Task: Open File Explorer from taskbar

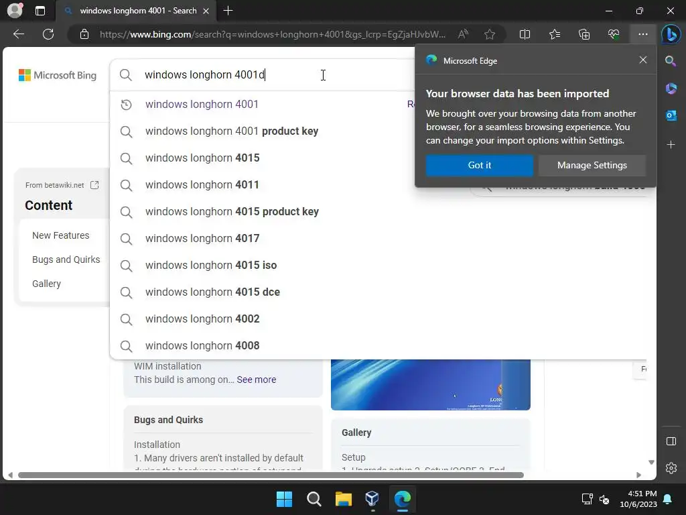Action: pos(344,499)
